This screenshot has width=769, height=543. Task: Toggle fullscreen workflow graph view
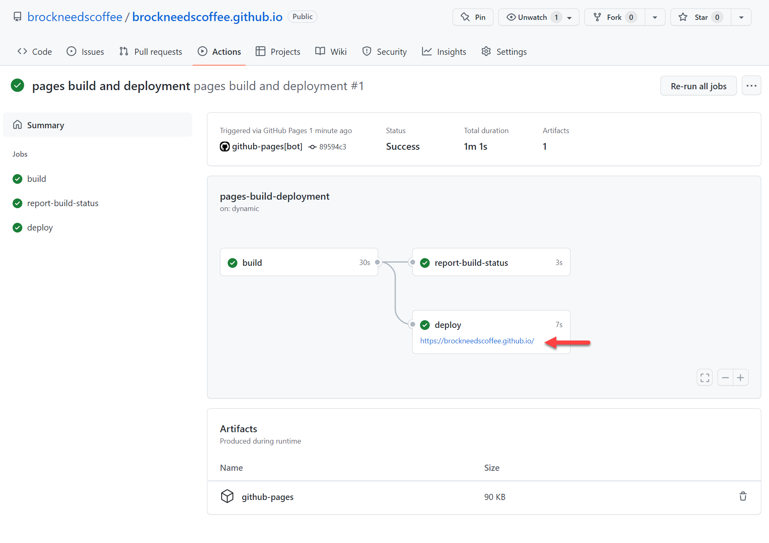(x=705, y=378)
